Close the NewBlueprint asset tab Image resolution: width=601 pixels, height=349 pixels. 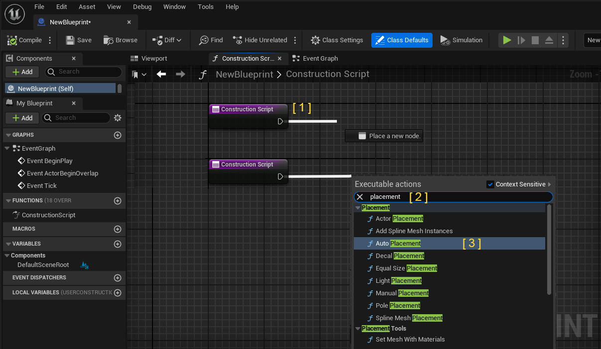[129, 22]
